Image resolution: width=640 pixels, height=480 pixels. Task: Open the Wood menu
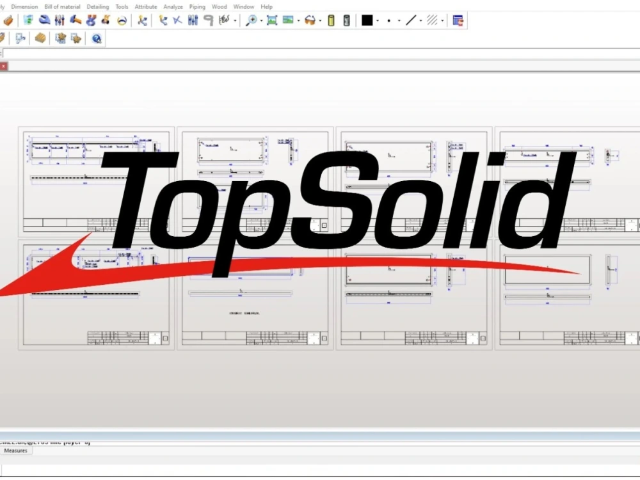(220, 6)
